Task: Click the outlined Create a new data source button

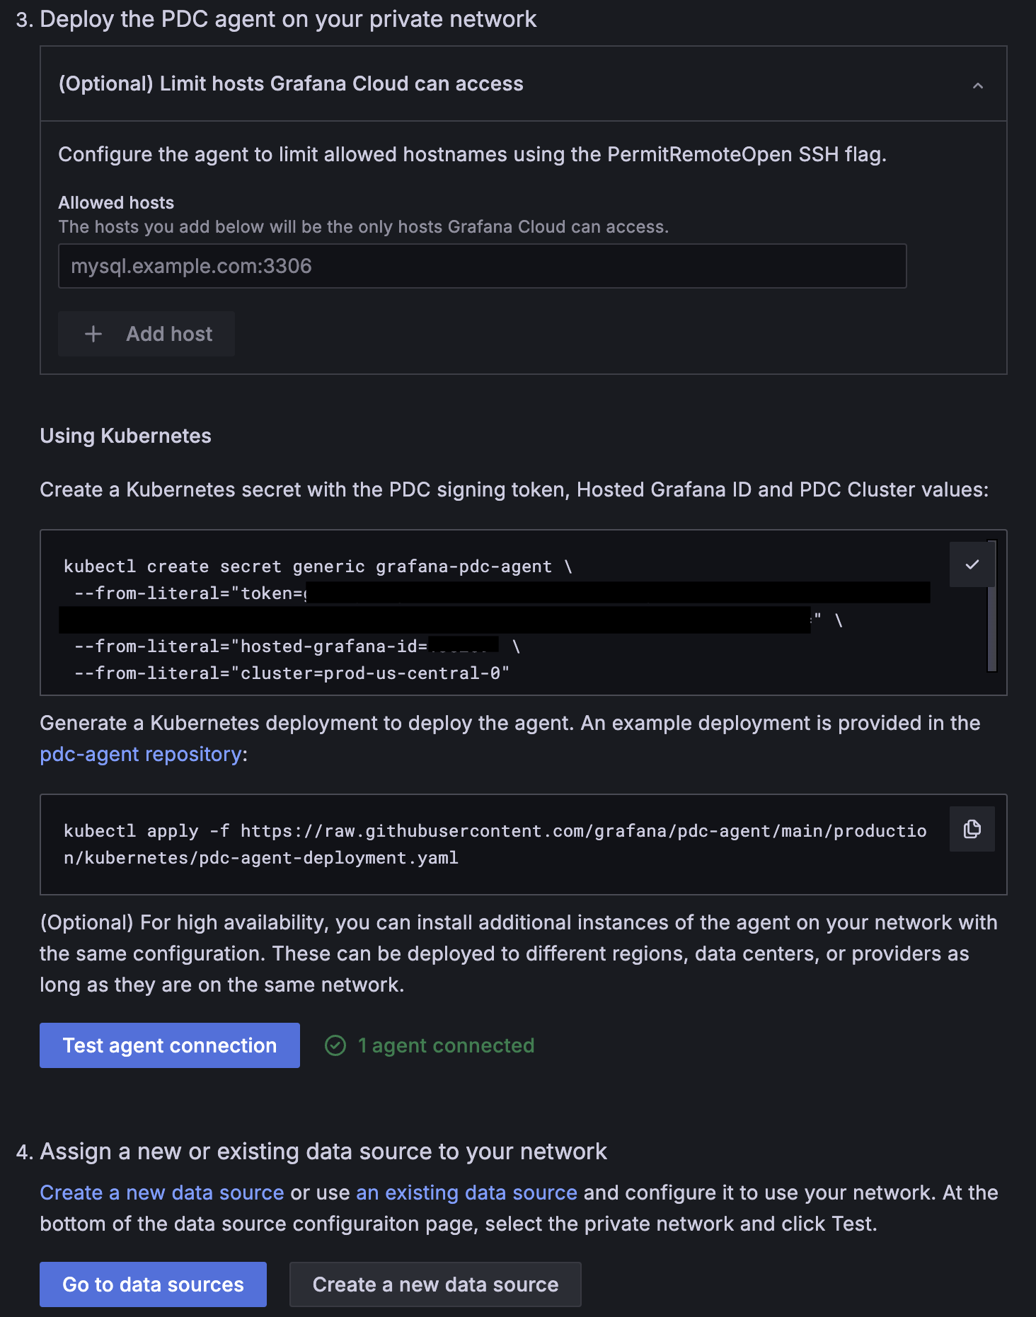Action: tap(435, 1284)
